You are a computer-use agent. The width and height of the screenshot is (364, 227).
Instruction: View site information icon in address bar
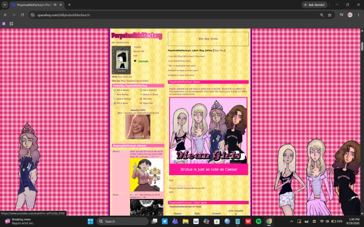point(33,15)
